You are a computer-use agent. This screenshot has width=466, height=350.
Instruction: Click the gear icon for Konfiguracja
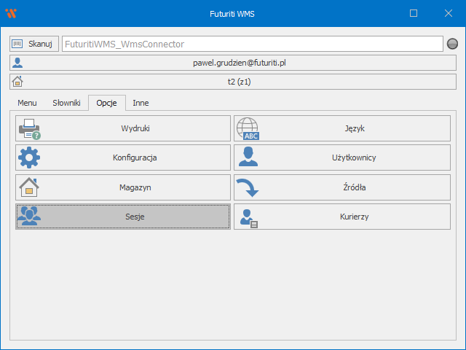click(x=29, y=157)
